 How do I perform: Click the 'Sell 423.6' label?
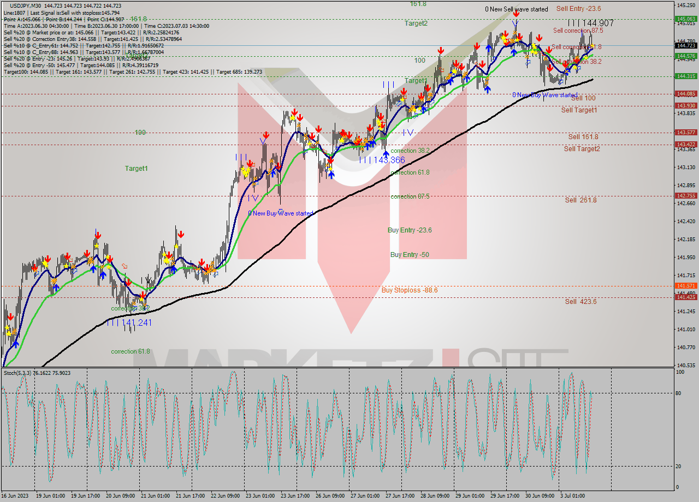pos(580,301)
